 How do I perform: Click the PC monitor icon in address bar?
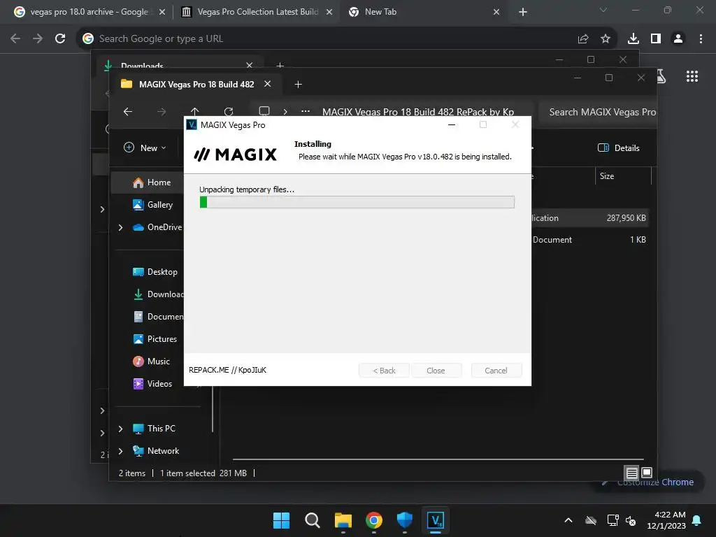264,111
